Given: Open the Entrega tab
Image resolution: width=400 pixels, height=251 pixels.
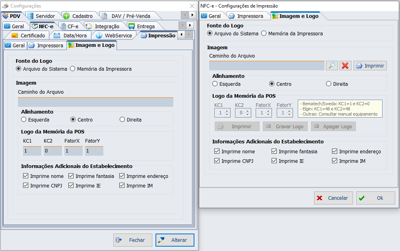Looking at the screenshot, I should coord(142,26).
